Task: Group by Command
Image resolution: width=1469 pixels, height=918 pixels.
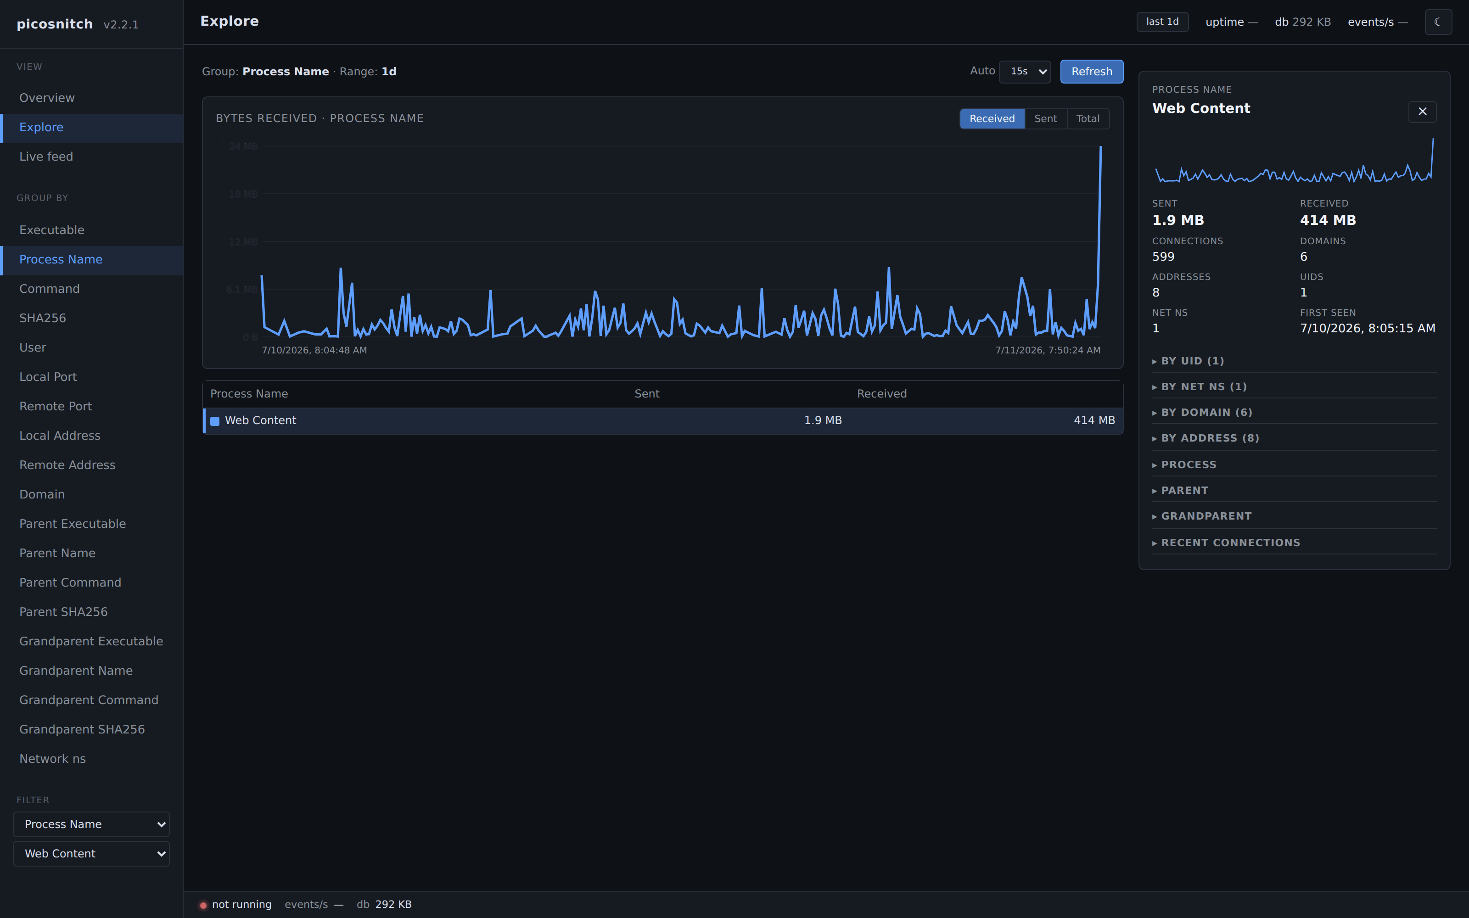Action: (92, 289)
